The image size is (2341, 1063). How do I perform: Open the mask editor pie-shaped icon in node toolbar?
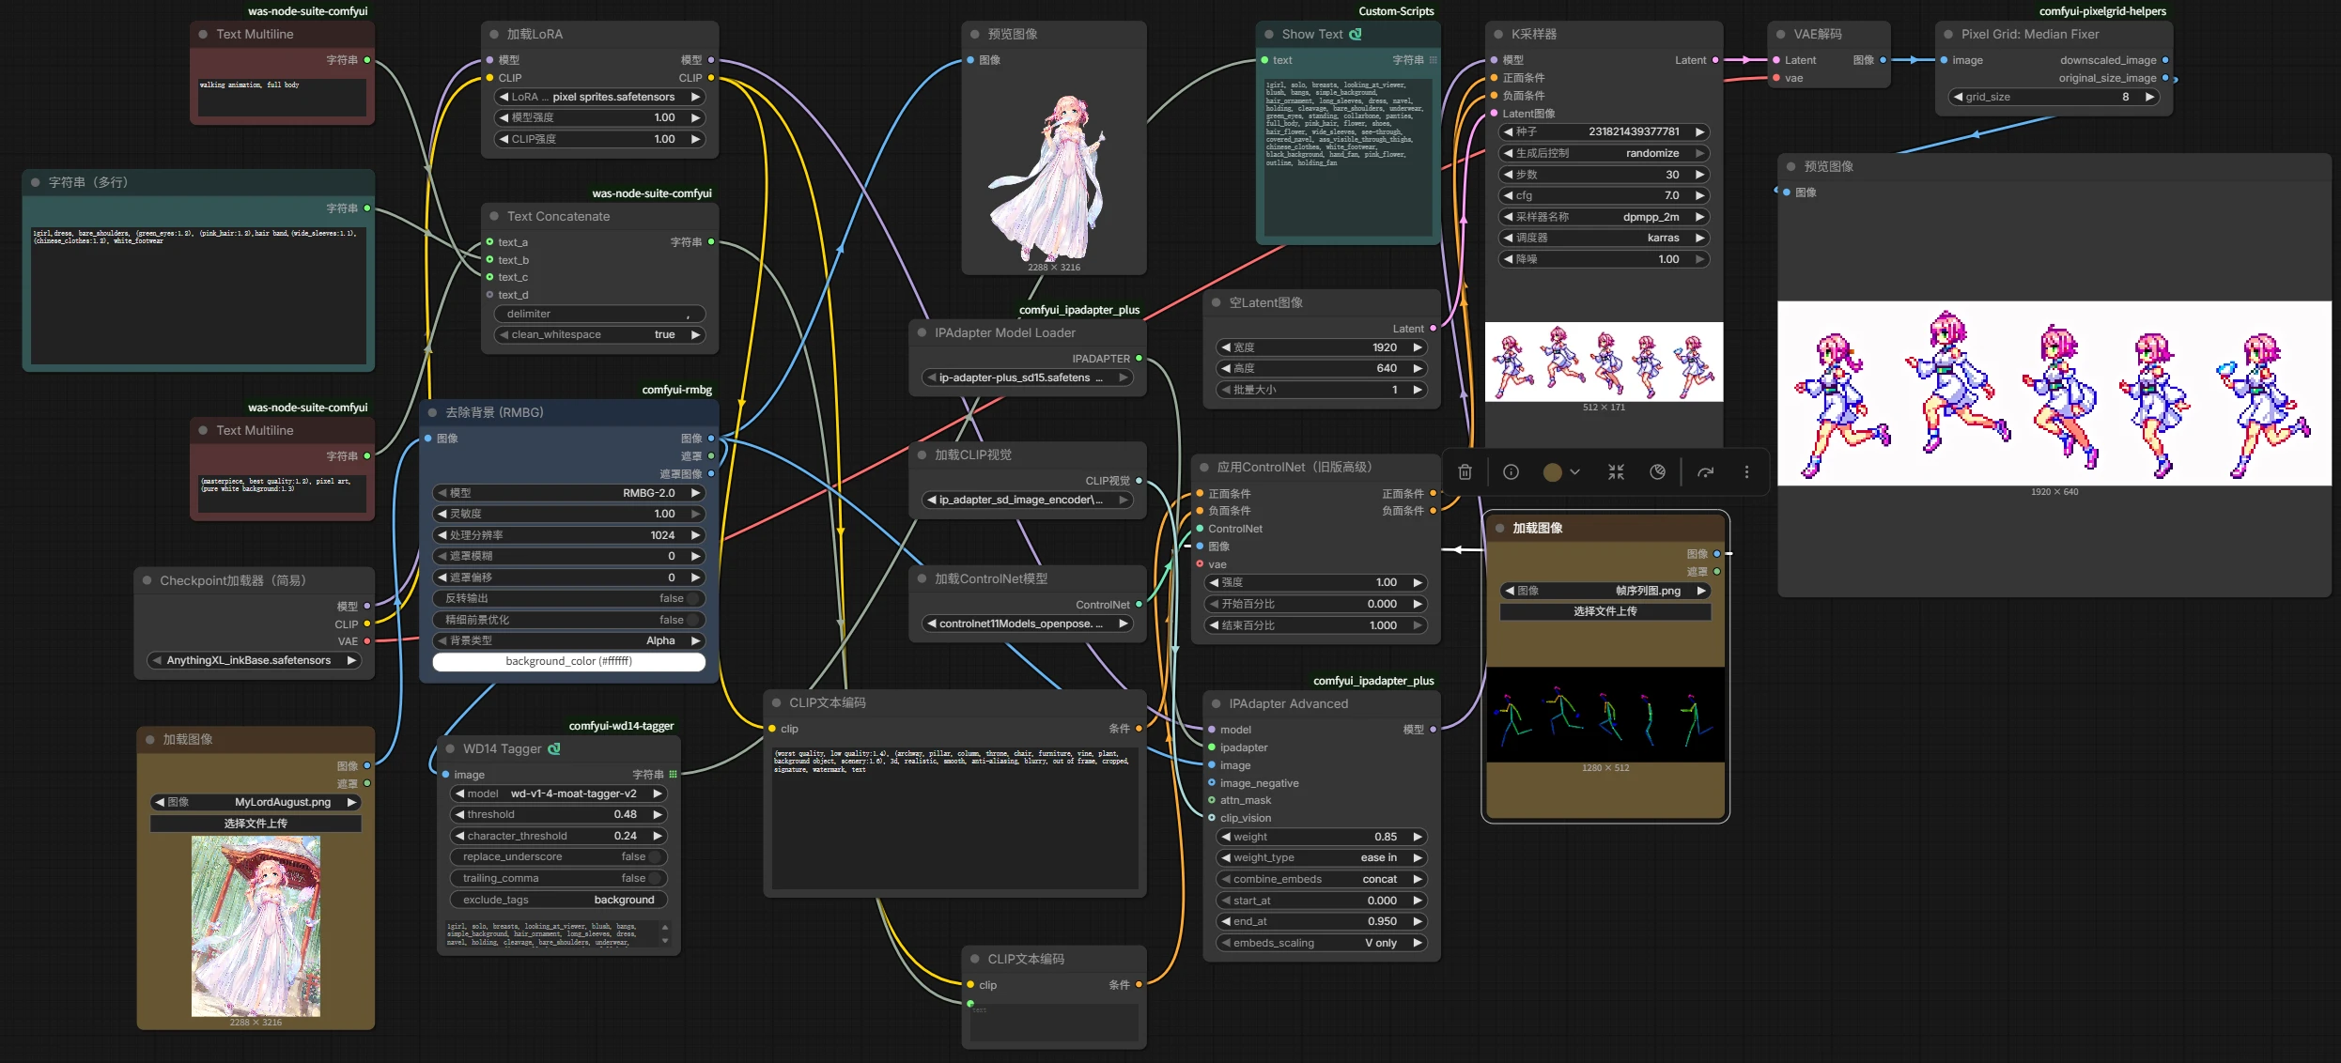[x=1657, y=472]
